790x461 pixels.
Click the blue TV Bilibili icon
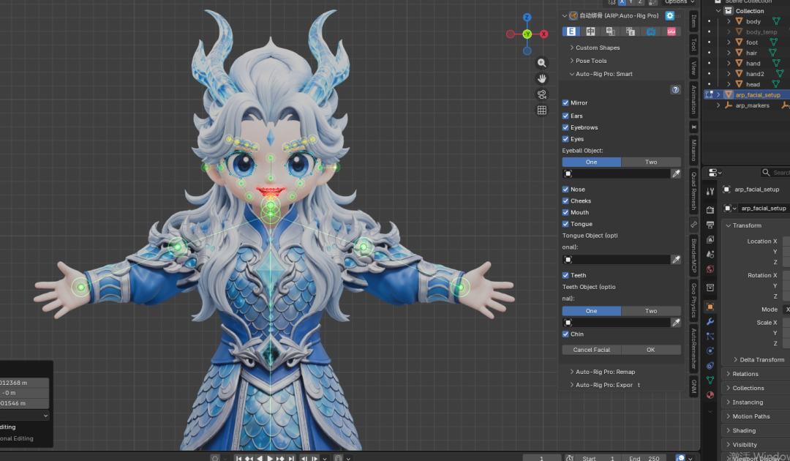point(651,31)
